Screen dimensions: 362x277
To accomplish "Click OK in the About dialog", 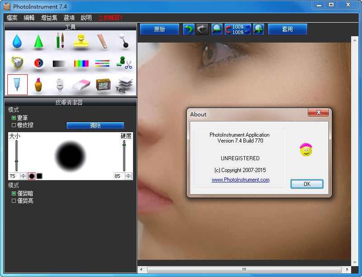I will pos(307,184).
